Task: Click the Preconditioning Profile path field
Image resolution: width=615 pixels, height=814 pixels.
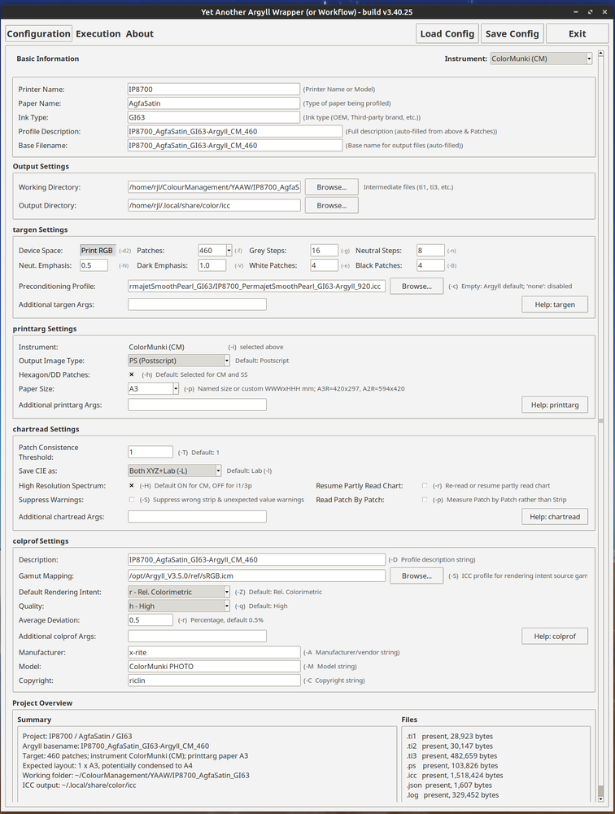Action: 256,286
